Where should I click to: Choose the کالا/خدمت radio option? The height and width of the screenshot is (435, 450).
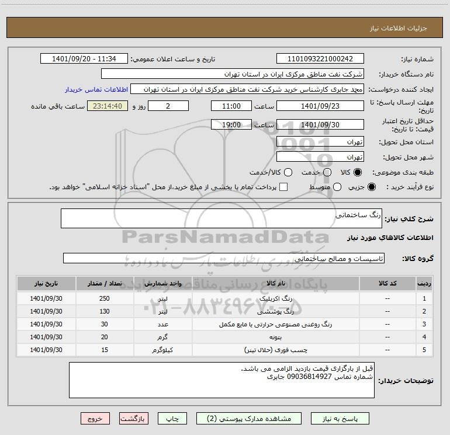point(288,172)
